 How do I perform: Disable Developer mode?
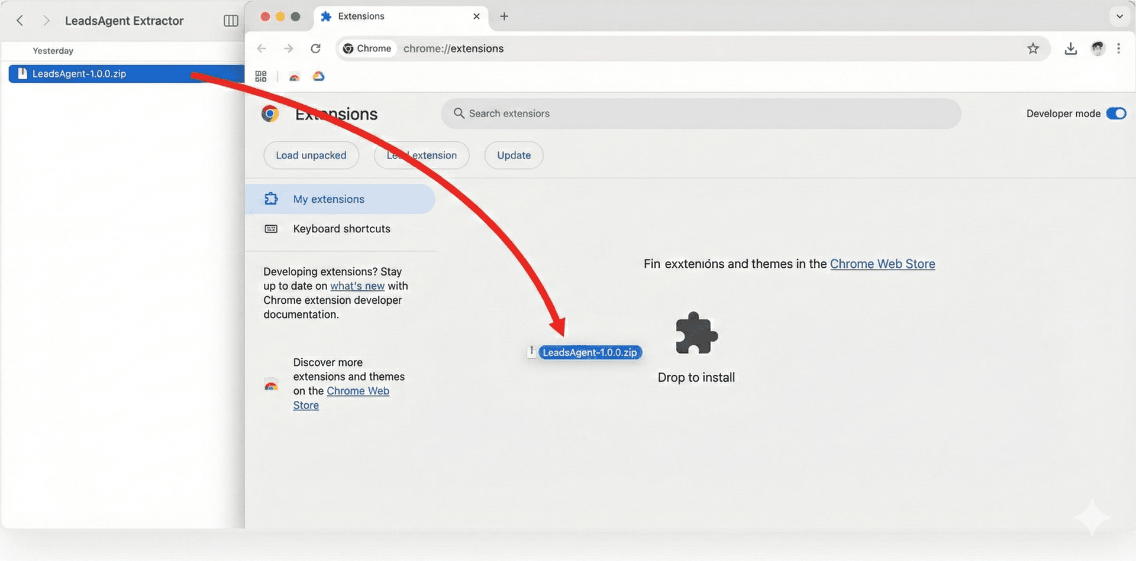[1116, 113]
